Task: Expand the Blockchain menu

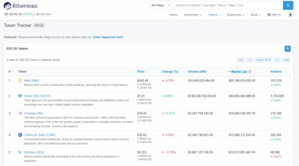Action: click(193, 15)
